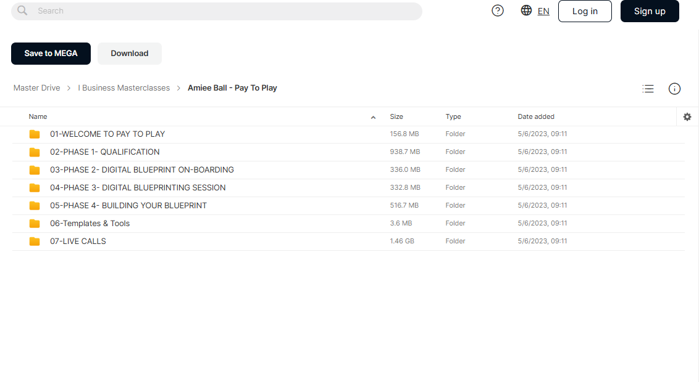The image size is (699, 382).
Task: Go to Master Drive breadcrumb
Action: (x=36, y=88)
